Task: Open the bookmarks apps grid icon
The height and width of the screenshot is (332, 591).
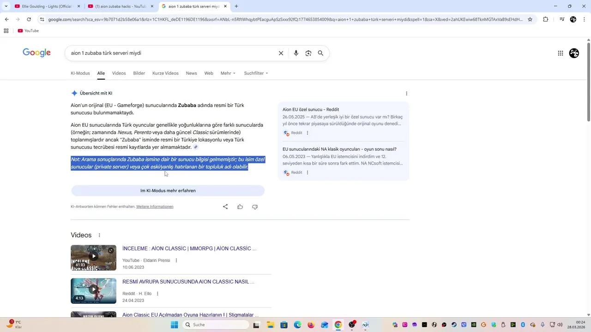Action: coord(6,30)
